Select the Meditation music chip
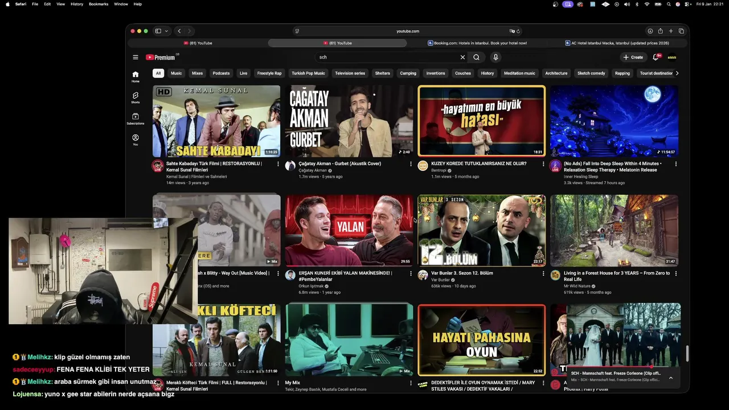Screen dimensions: 729x410 [x=519, y=73]
